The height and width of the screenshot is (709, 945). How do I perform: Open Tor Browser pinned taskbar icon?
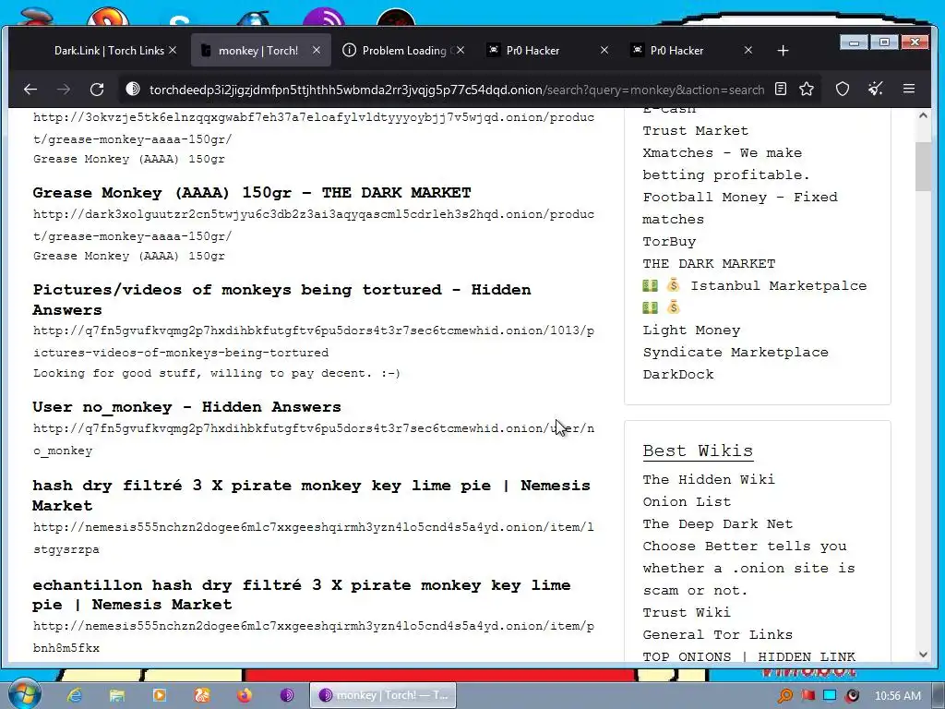287,695
